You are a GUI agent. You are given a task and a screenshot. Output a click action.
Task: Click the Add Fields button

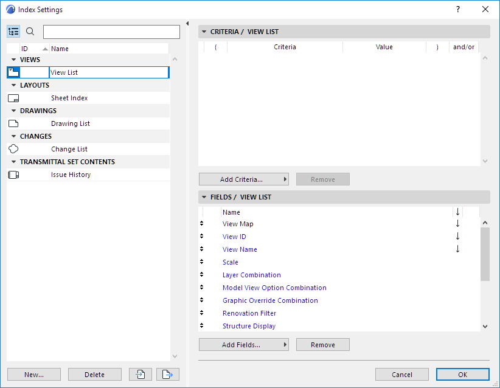click(x=243, y=344)
